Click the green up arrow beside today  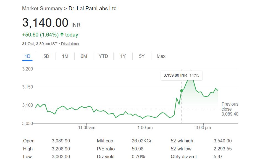[62, 35]
